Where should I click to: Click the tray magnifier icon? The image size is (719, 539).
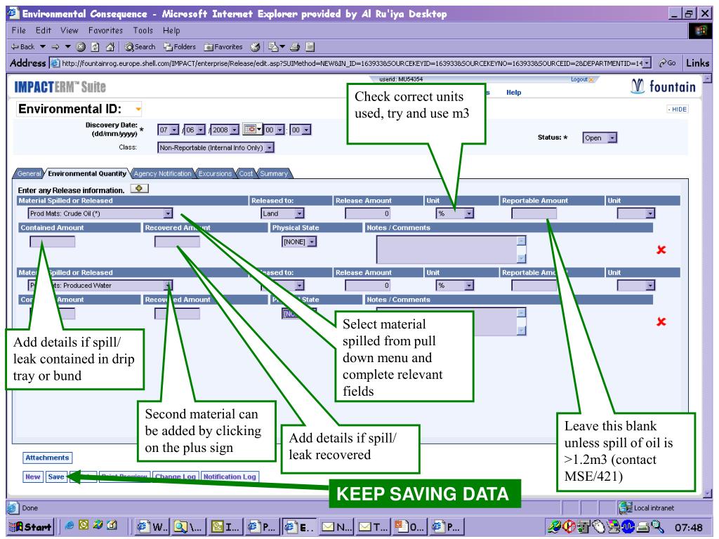(657, 527)
